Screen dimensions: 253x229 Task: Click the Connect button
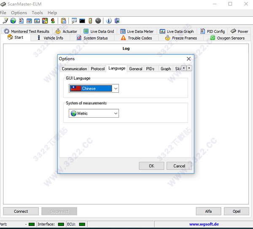coord(21,211)
